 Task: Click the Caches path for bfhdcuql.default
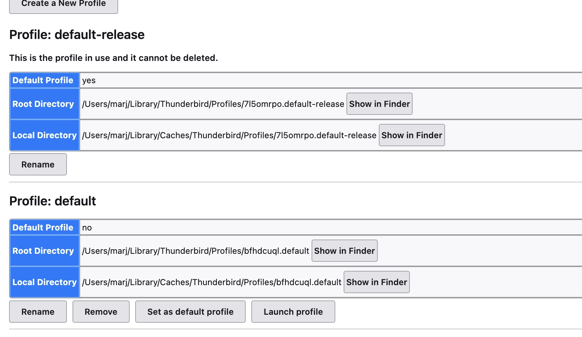click(x=212, y=282)
